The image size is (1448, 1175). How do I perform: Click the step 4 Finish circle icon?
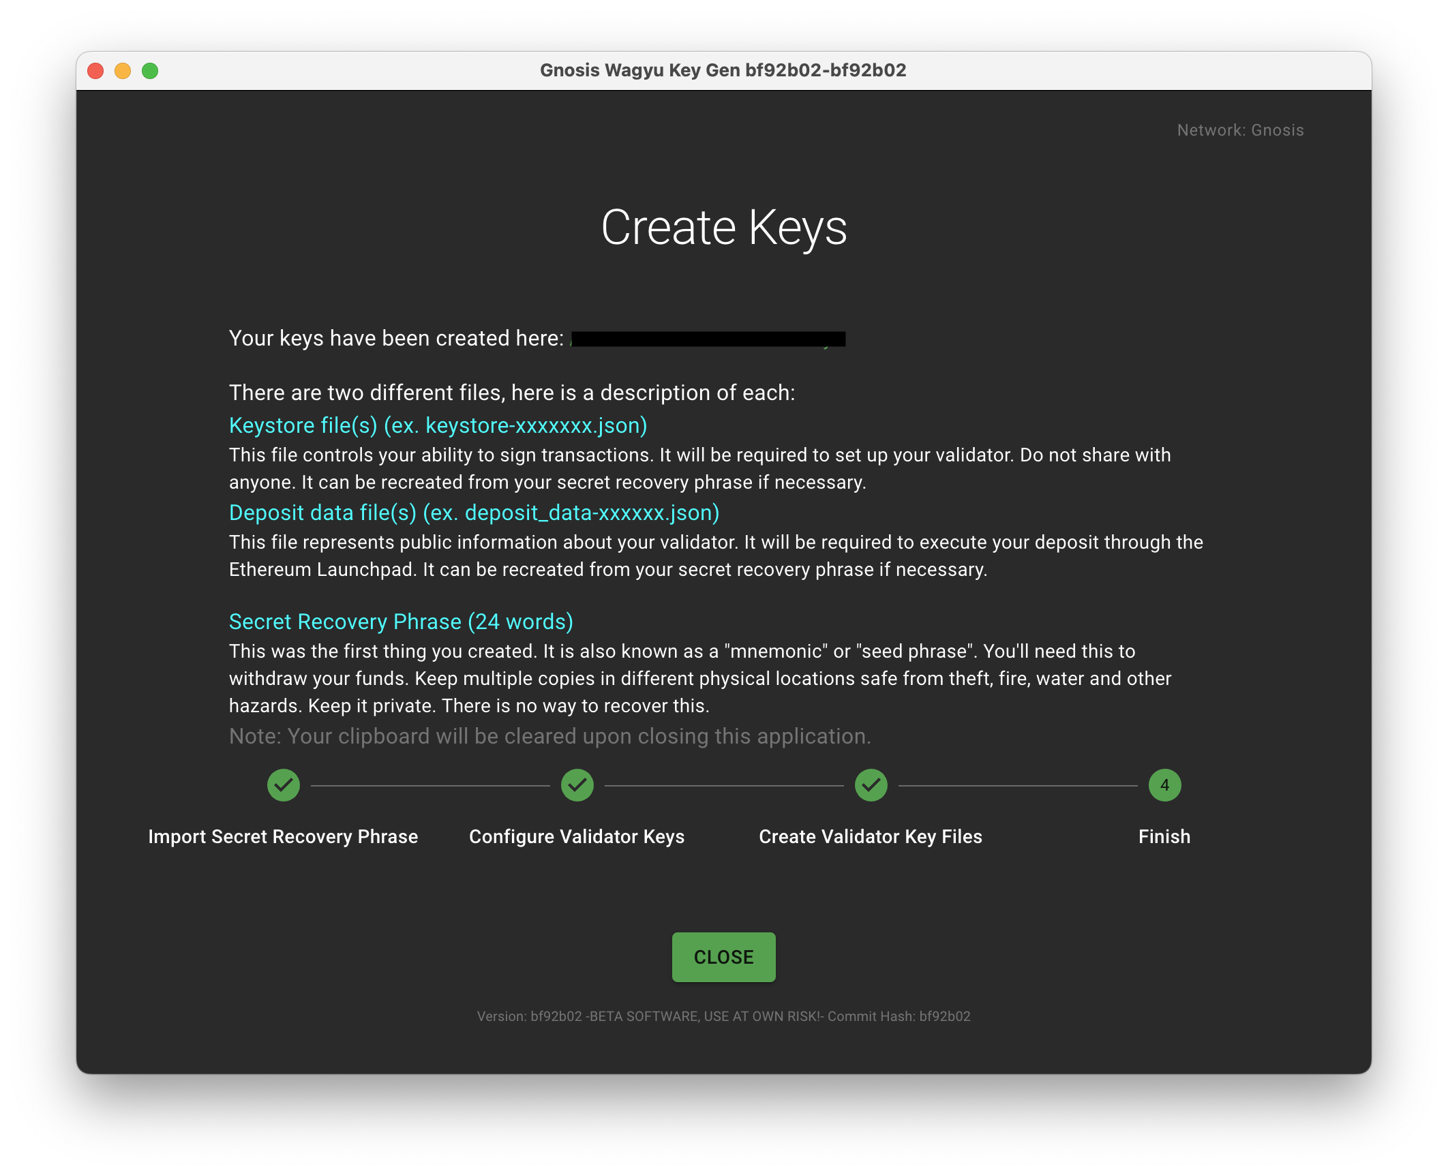point(1164,785)
